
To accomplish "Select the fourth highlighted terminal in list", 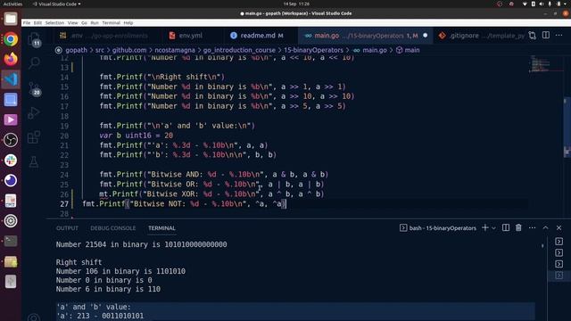I will 559,276.
